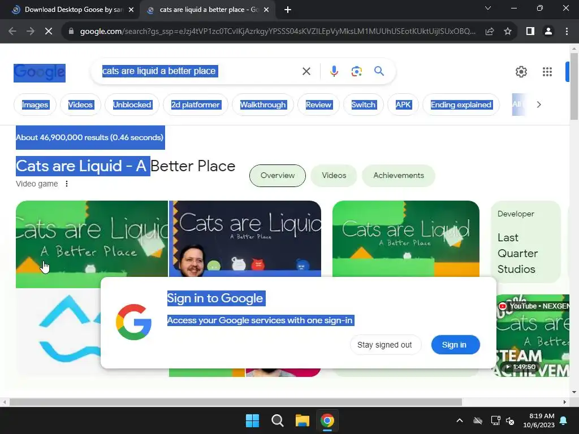Show more filter chips with right arrow
Viewport: 579px width, 434px height.
539,105
